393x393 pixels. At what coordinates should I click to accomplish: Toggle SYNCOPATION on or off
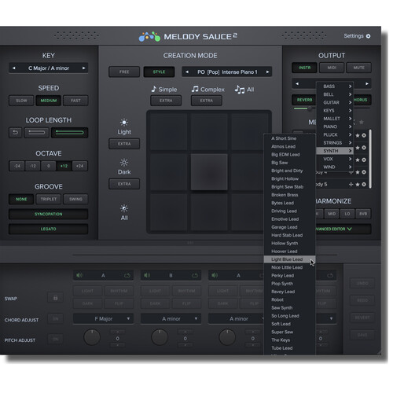point(49,214)
